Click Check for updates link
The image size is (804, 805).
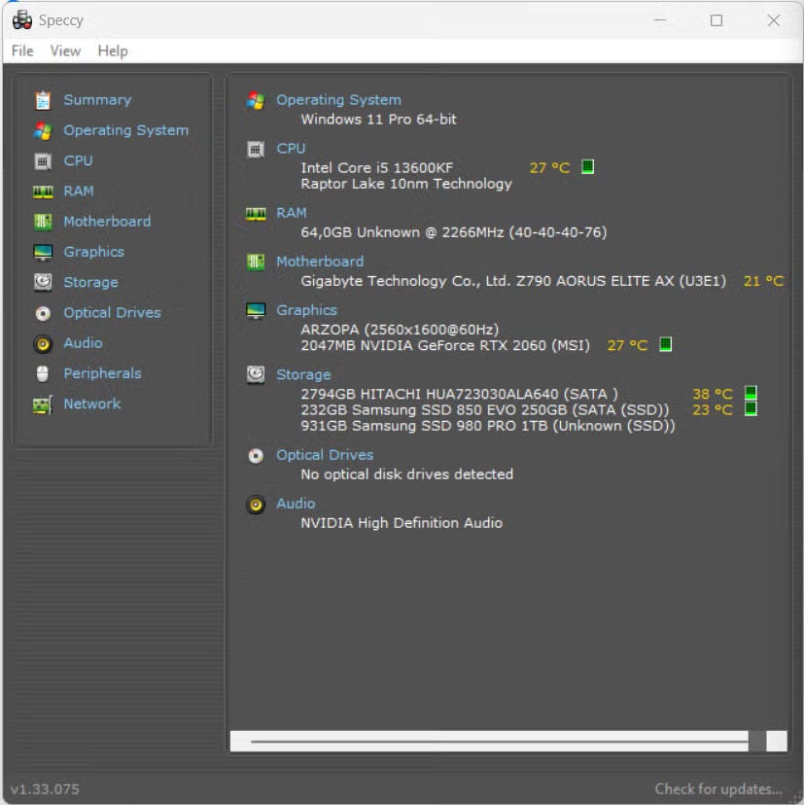pos(717,788)
